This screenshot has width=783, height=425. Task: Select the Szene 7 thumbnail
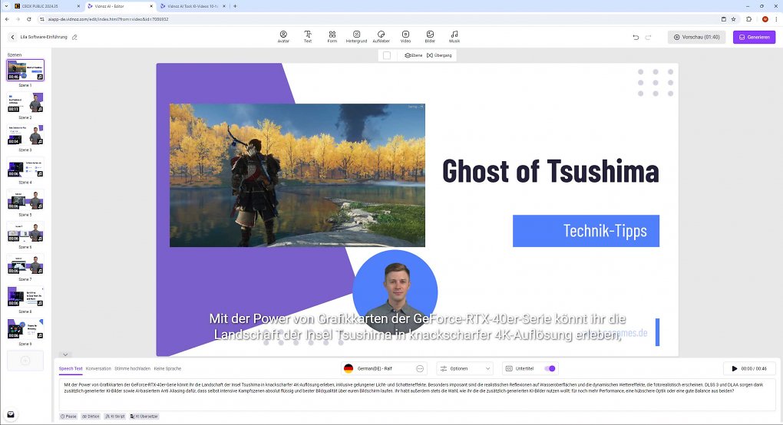(25, 265)
